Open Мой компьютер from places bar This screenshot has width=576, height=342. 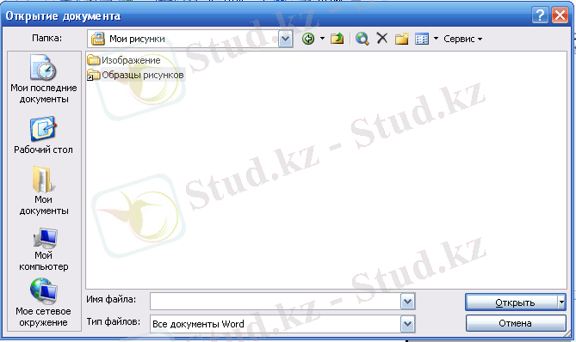[44, 249]
